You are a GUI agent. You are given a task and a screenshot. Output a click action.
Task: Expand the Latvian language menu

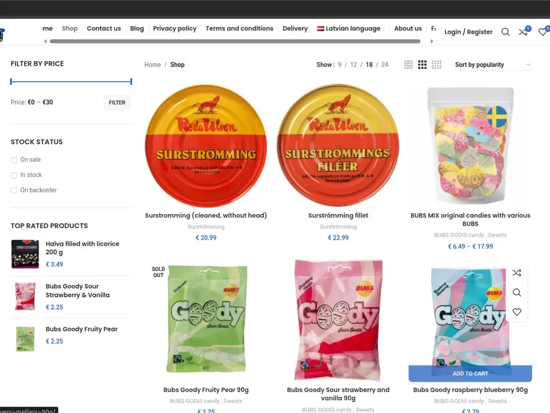tap(351, 29)
